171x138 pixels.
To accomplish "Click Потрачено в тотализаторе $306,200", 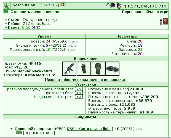I will point(149,97).
